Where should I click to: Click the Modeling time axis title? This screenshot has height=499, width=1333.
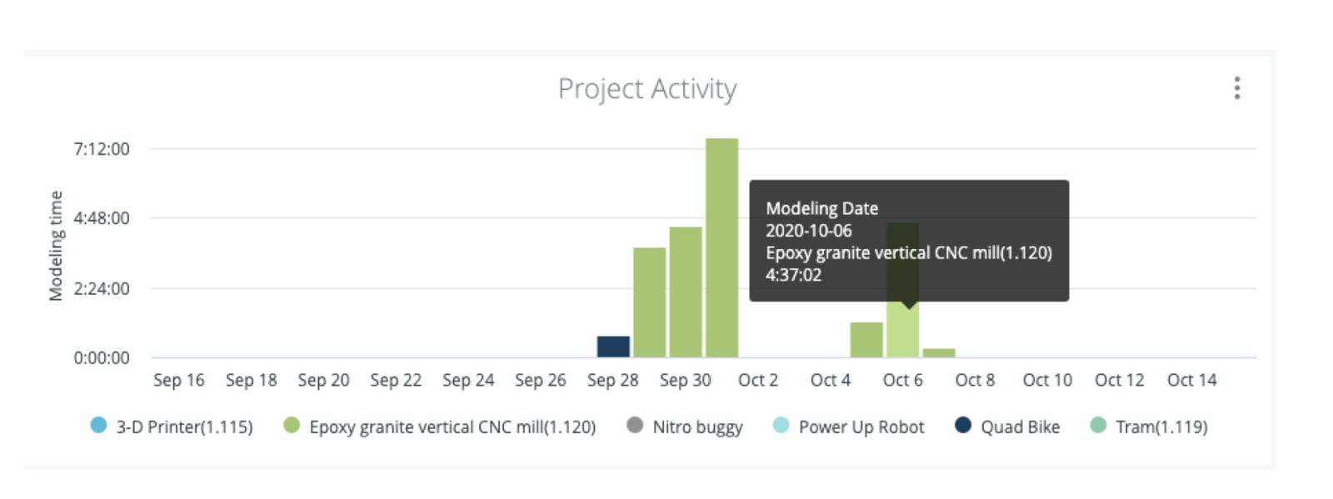click(56, 246)
